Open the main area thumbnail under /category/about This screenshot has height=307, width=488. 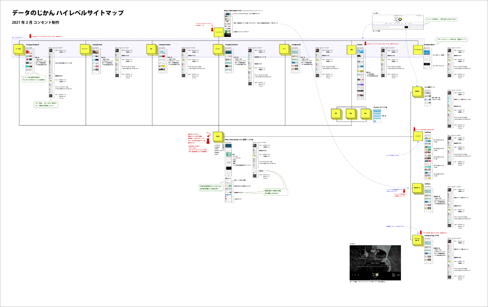[x=427, y=59]
